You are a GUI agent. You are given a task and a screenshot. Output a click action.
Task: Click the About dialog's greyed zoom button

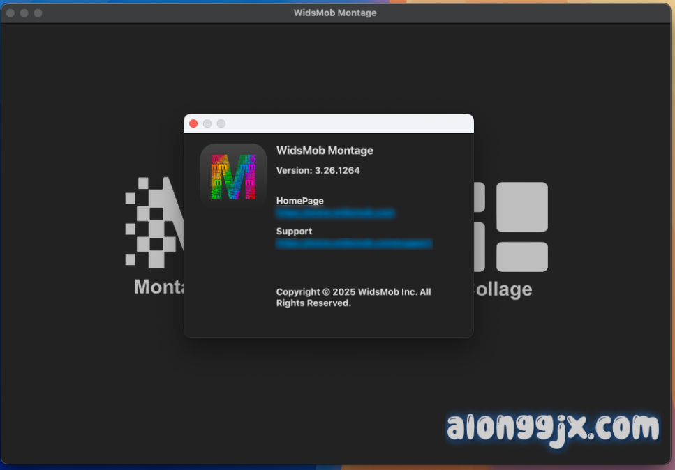tap(221, 123)
